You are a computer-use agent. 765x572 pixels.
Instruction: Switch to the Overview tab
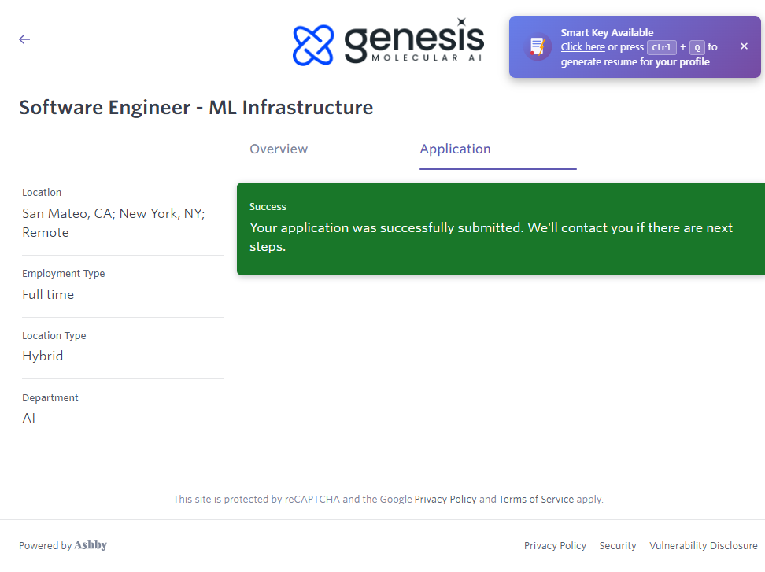coord(279,149)
